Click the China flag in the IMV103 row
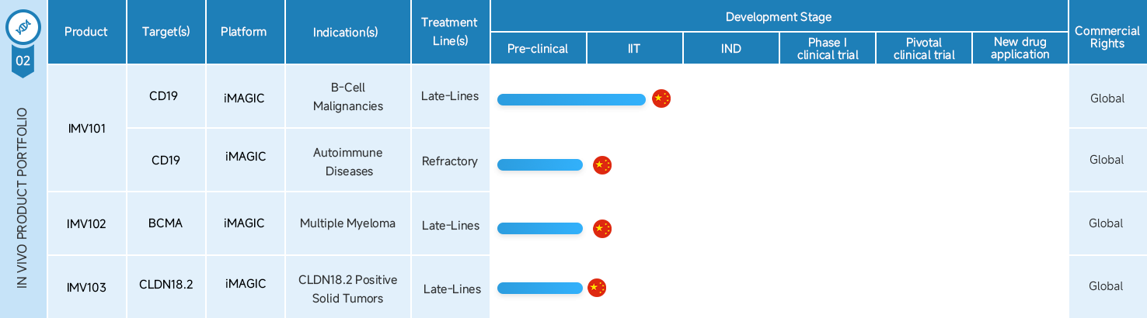This screenshot has height=318, width=1147. point(596,288)
